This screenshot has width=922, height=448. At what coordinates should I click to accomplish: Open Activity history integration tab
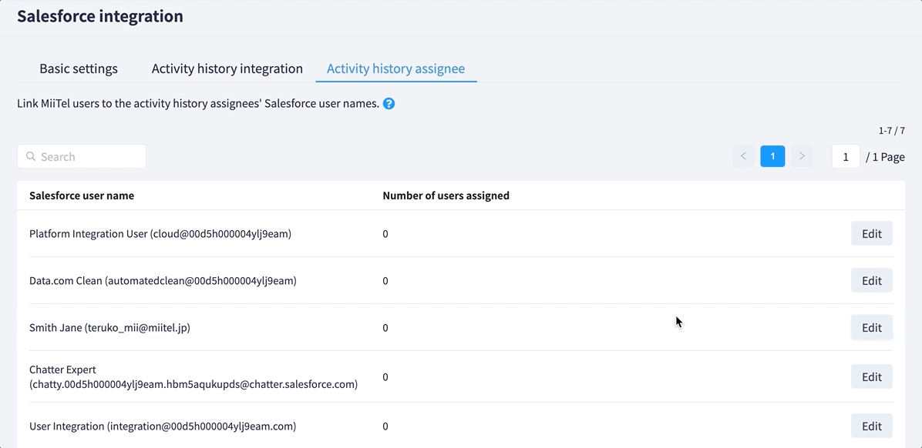click(227, 69)
